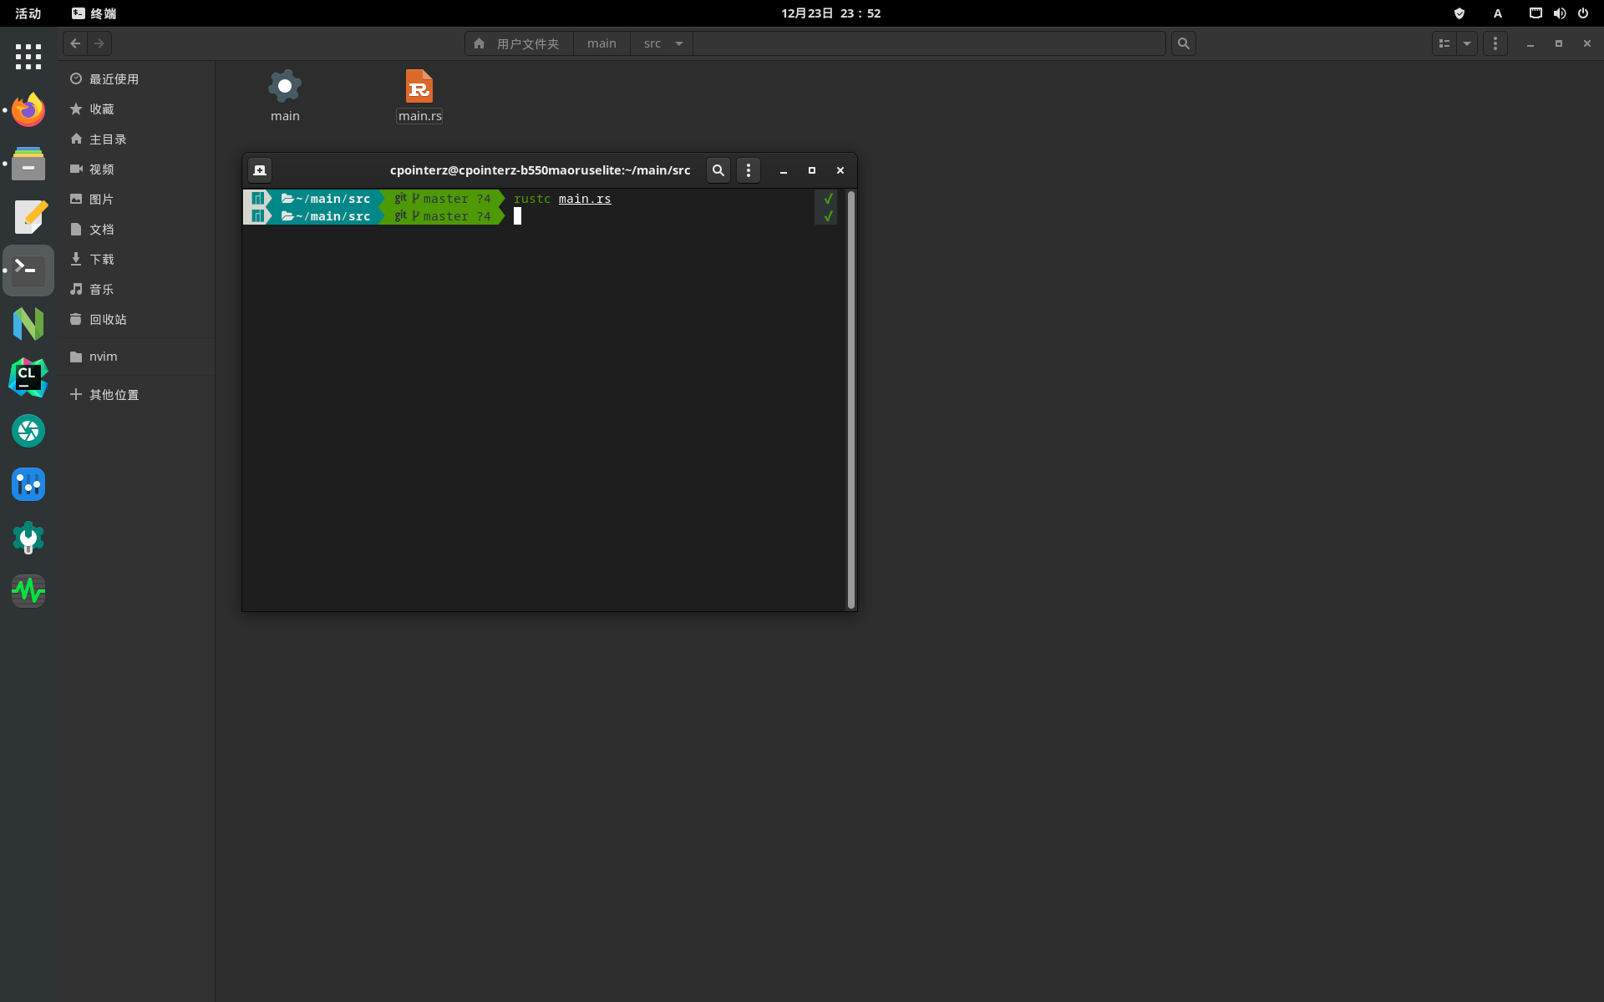Open Neovim from the dock
Viewport: 1604px width, 1002px height.
28,324
